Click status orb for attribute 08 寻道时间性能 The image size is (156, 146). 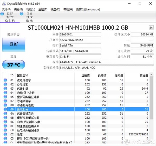click(x=5, y=105)
